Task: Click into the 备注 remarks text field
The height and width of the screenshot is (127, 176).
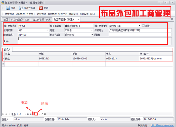Action: pos(93,41)
